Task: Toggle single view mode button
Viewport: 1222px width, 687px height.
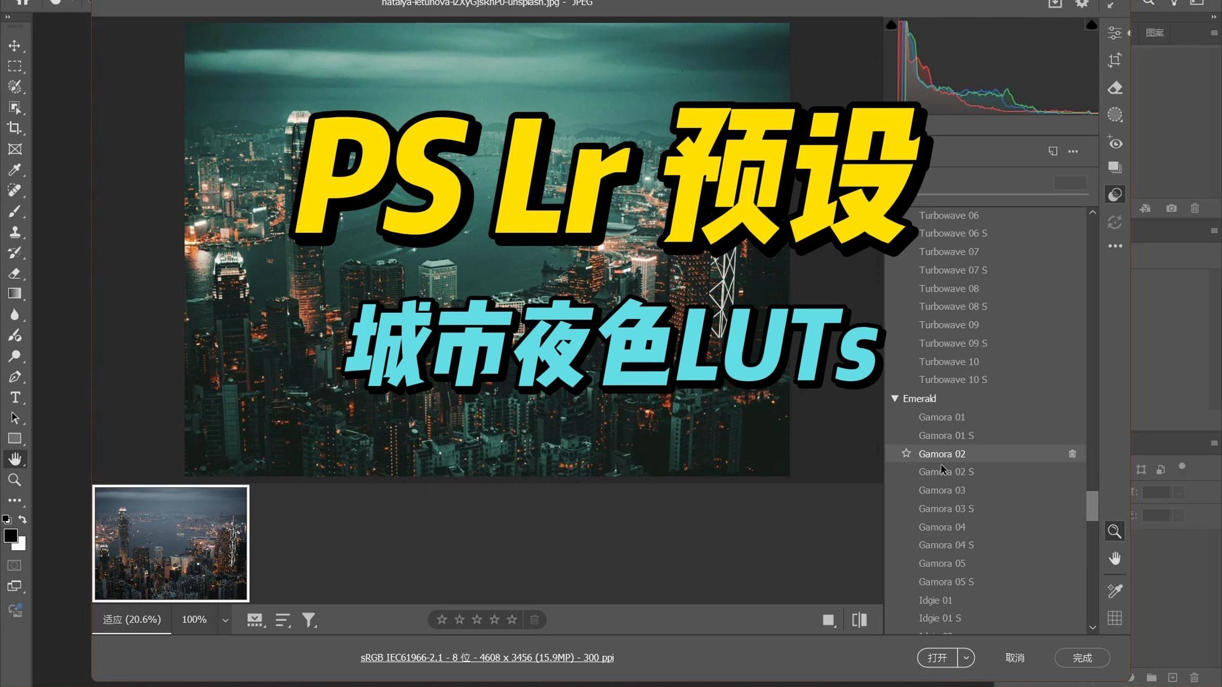Action: (x=828, y=620)
